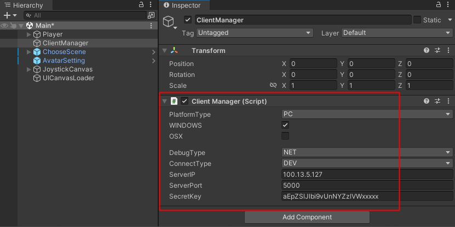455x227 pixels.
Task: Click the Inspector panel lock icon
Action: pyautogui.click(x=439, y=5)
